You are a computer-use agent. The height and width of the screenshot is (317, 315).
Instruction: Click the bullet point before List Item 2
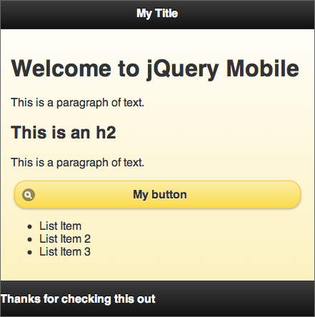pos(29,239)
